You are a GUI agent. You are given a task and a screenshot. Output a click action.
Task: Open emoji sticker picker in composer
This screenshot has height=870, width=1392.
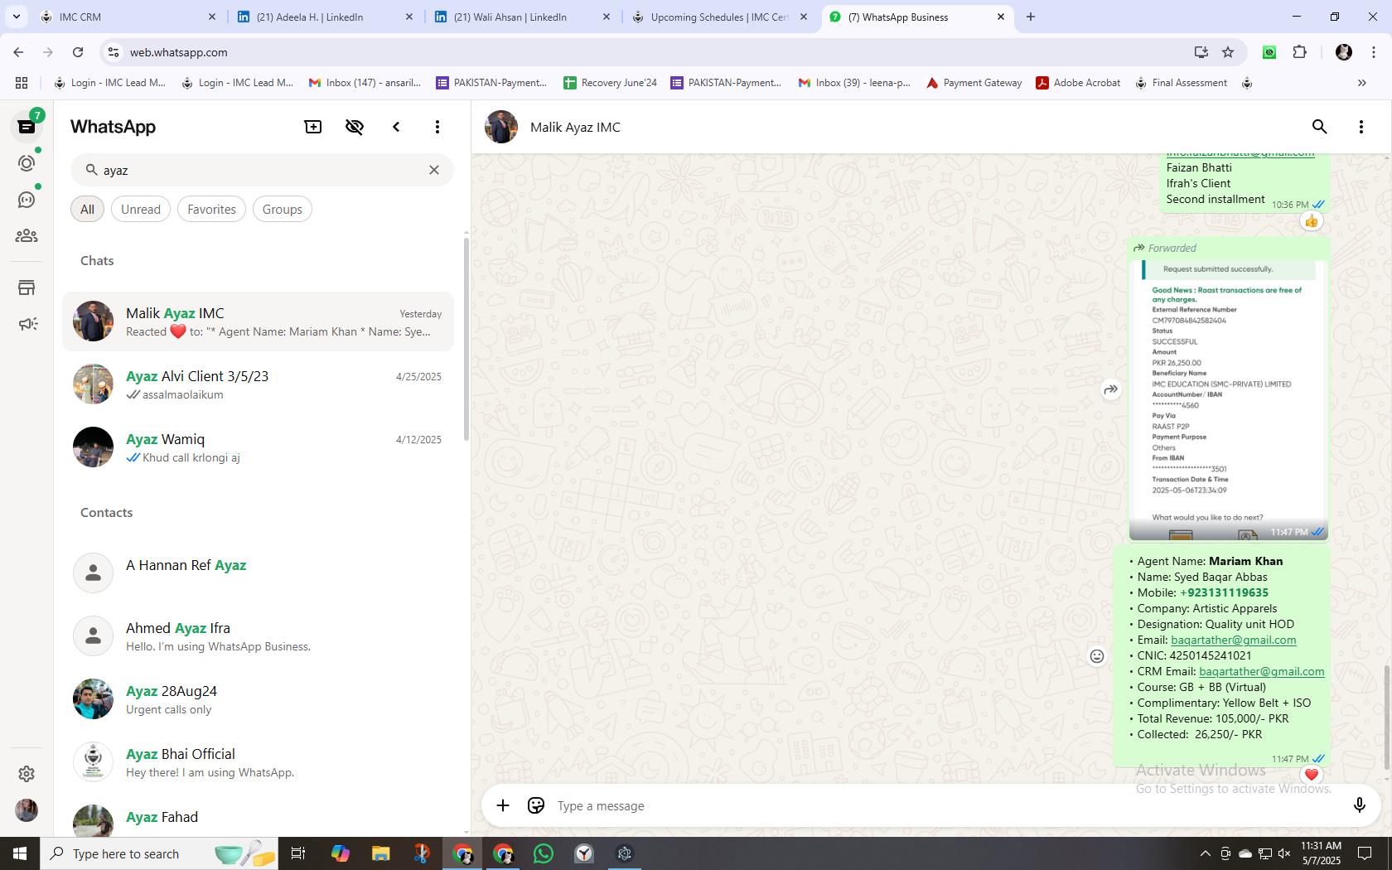tap(536, 805)
